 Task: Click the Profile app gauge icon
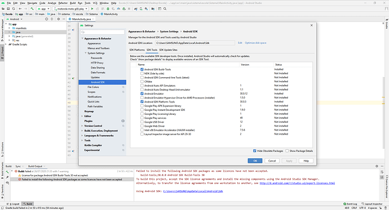(118, 8)
